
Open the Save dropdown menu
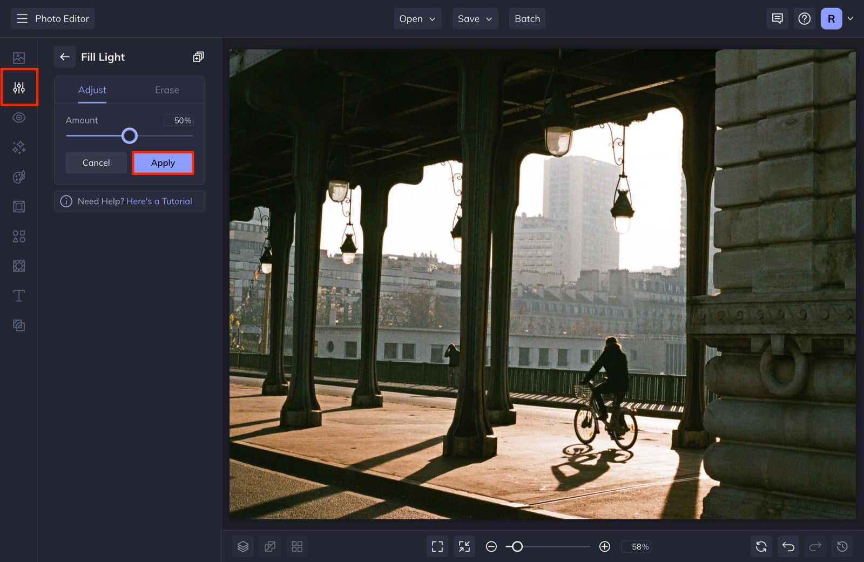click(x=475, y=18)
